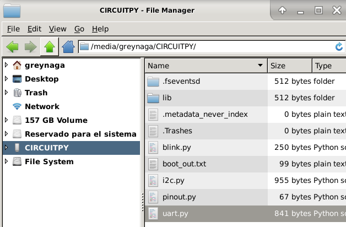346x227 pixels.
Task: Expand the greynaga tree node
Action: 7,65
